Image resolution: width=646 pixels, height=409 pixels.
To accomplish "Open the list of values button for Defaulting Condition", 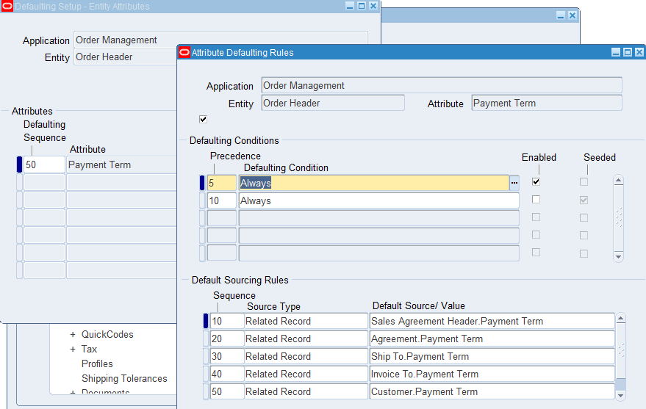I will (514, 183).
